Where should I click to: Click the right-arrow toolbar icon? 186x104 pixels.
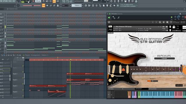[x=47, y=5]
